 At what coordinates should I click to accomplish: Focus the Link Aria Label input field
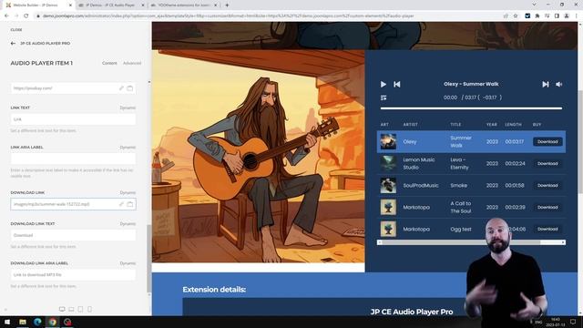(73, 159)
